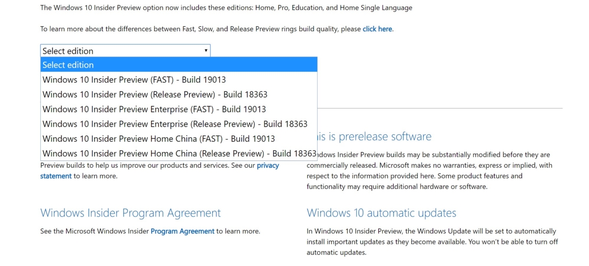Screen dimensions: 589x266
Task: Pick Home China (Release Preview) Build 18363
Action: click(179, 153)
